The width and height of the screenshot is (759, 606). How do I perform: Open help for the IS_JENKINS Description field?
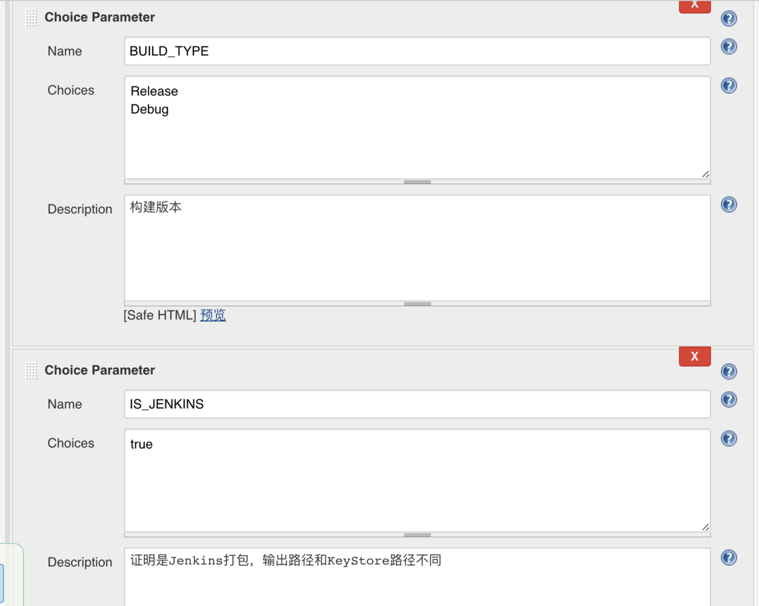(728, 558)
